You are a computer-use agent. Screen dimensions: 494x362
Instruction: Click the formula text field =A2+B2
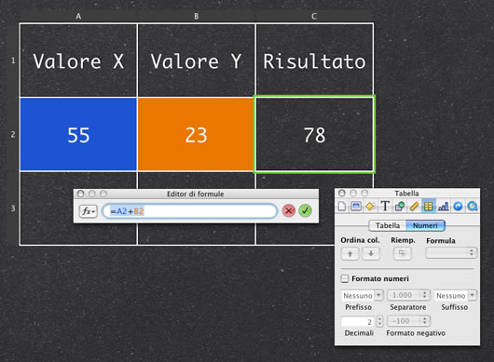click(189, 211)
